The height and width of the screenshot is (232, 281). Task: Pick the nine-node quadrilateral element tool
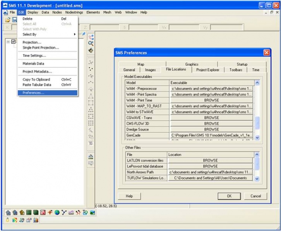point(91,123)
